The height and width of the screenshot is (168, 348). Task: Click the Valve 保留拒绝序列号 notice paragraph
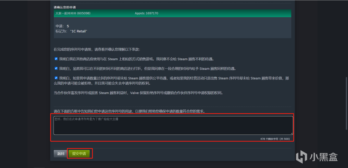(x=138, y=93)
